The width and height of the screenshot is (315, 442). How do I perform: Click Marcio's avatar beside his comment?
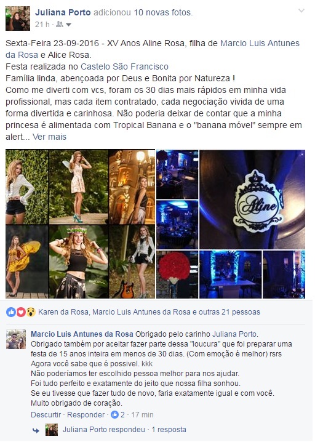[16, 339]
